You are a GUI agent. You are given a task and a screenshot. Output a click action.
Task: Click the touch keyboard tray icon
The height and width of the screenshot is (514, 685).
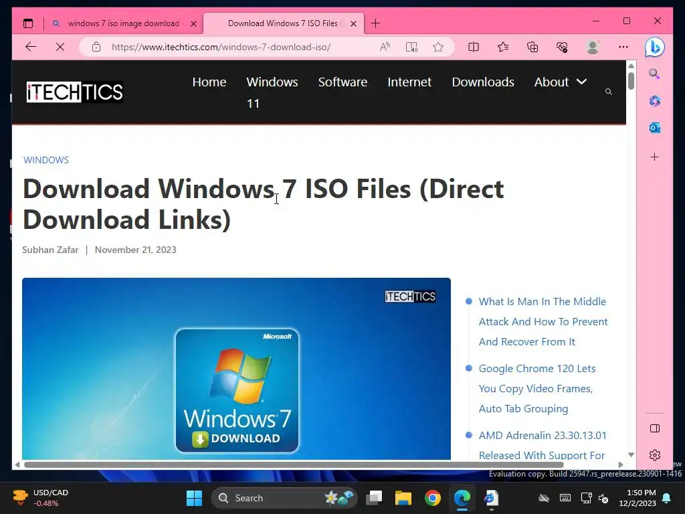(x=565, y=498)
